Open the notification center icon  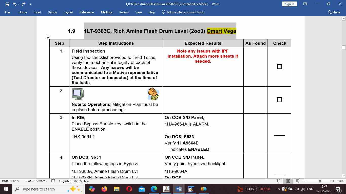click(x=338, y=189)
